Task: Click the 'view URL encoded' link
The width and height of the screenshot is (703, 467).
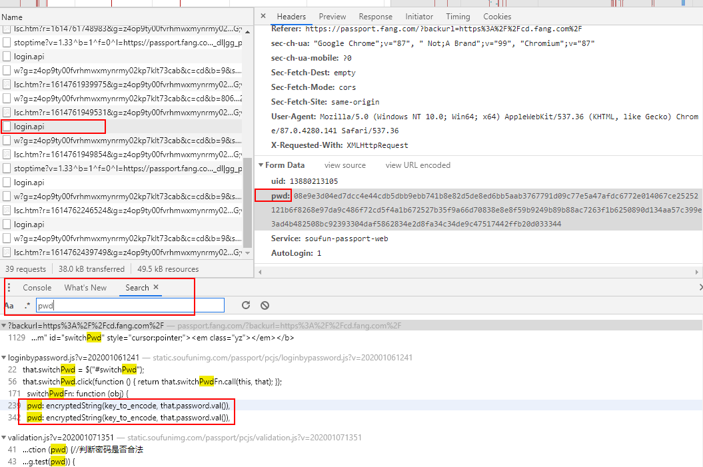Action: tap(418, 165)
